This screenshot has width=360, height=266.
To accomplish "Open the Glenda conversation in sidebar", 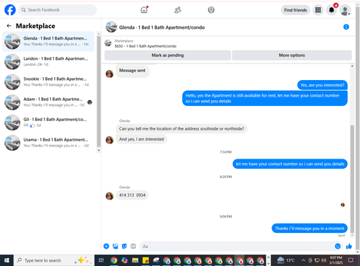I will coord(48,41).
